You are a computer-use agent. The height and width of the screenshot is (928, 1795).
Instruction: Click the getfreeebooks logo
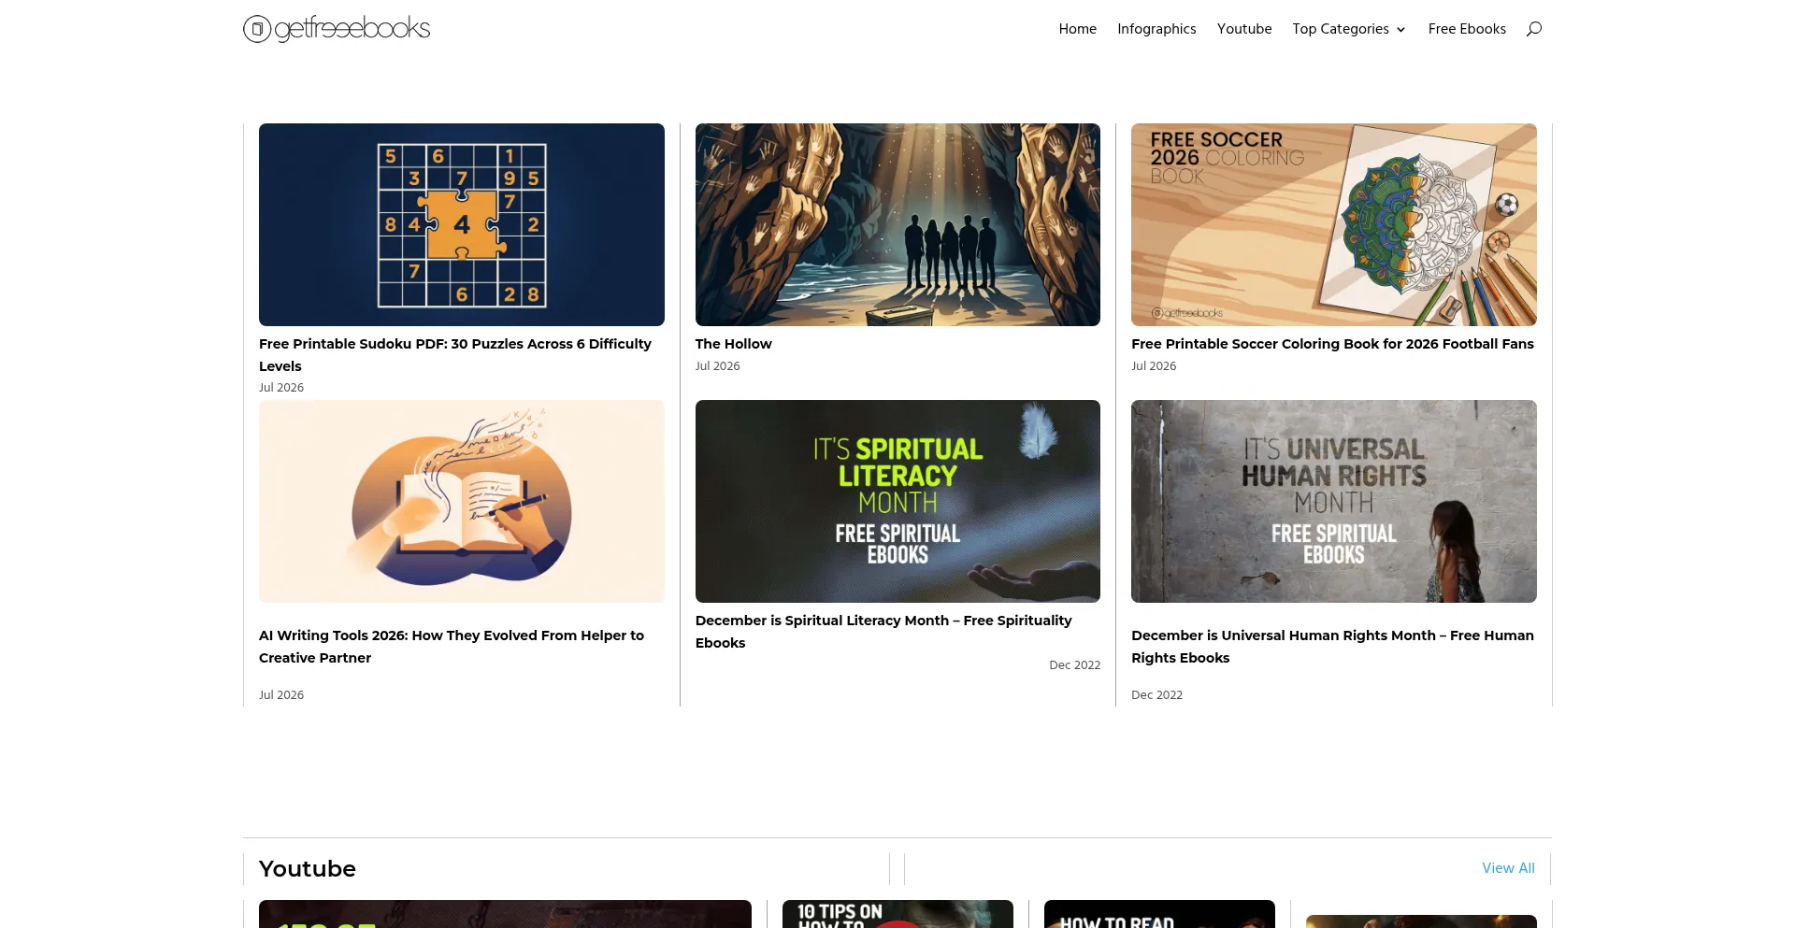337,28
